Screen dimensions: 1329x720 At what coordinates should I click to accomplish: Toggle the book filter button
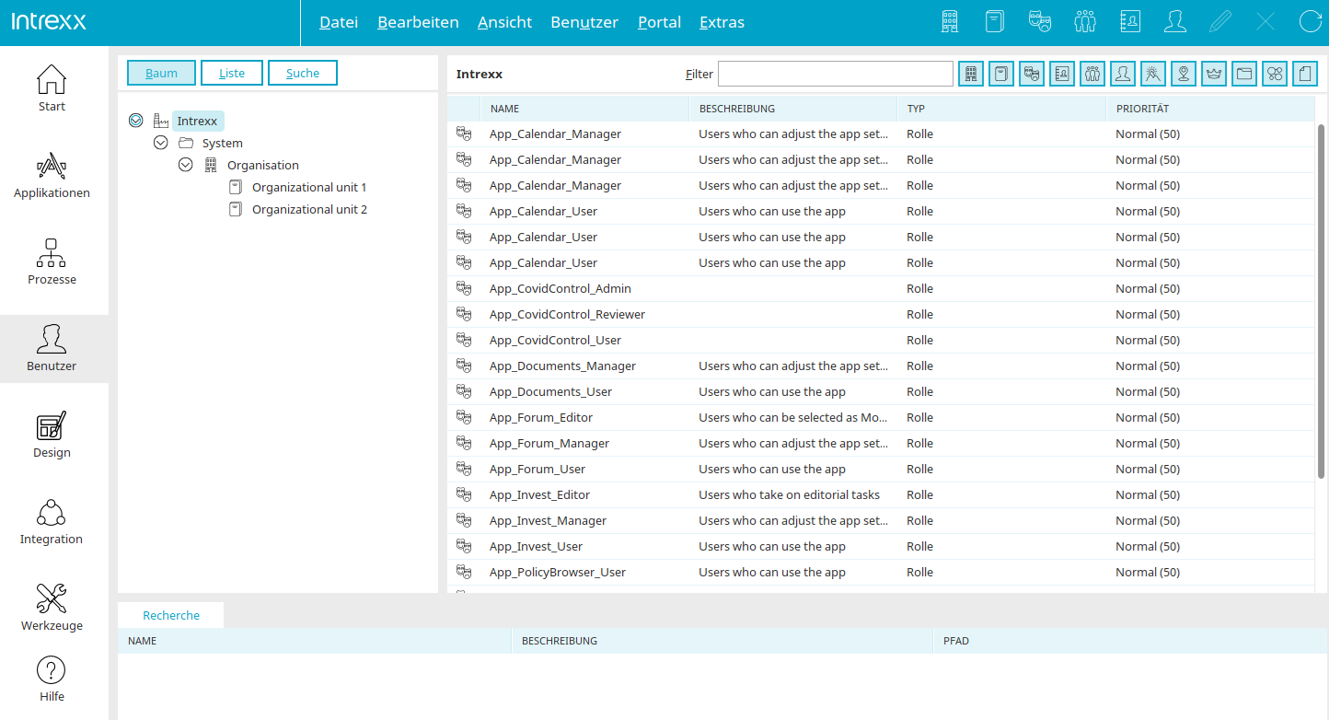click(1001, 74)
